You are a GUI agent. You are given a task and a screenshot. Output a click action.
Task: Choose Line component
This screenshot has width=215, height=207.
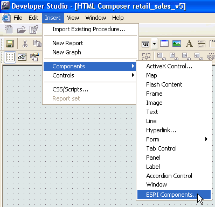[x=174, y=121]
